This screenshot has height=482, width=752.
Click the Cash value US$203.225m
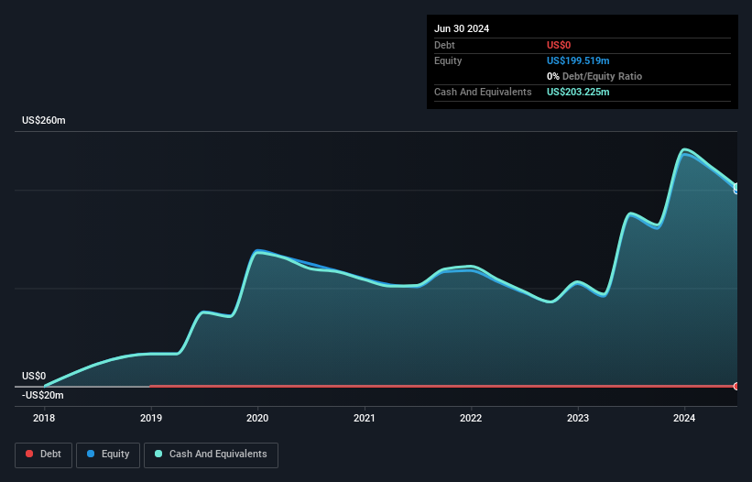pyautogui.click(x=578, y=92)
